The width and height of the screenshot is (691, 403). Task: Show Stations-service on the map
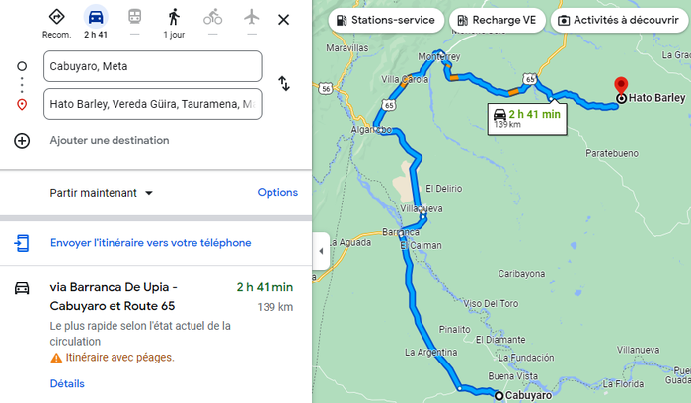click(385, 20)
